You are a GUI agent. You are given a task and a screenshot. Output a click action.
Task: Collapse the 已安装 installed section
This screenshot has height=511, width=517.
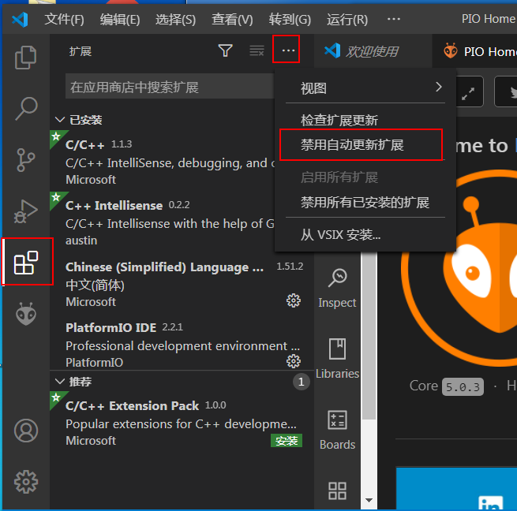pyautogui.click(x=60, y=120)
